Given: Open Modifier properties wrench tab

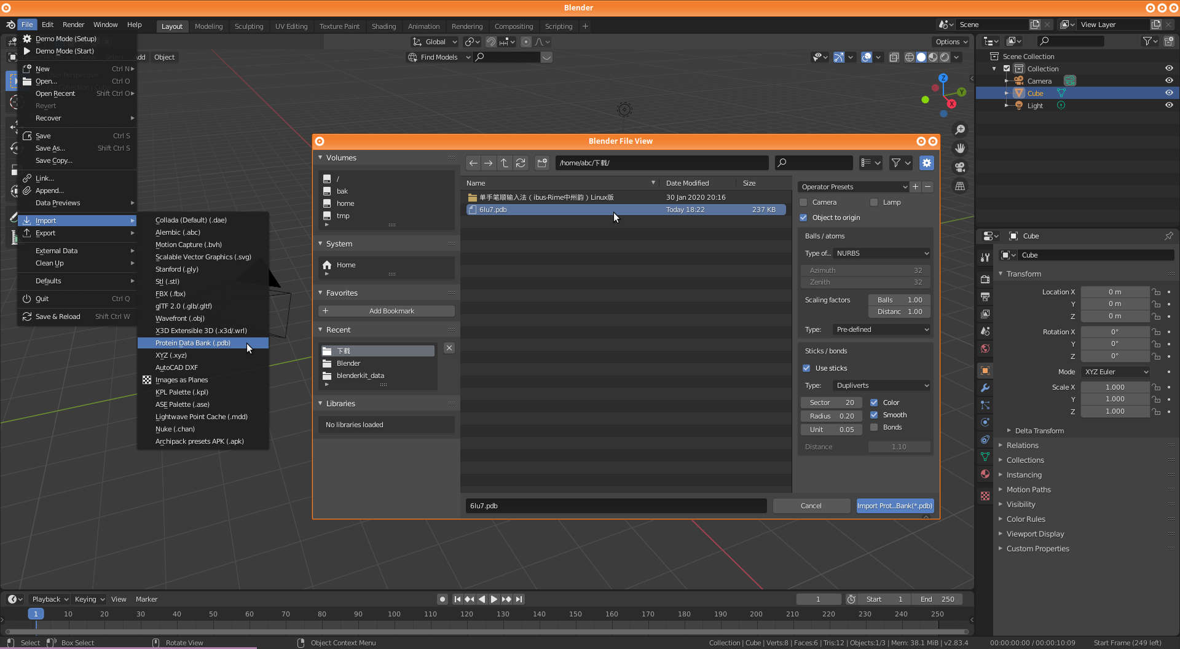Looking at the screenshot, I should tap(985, 388).
